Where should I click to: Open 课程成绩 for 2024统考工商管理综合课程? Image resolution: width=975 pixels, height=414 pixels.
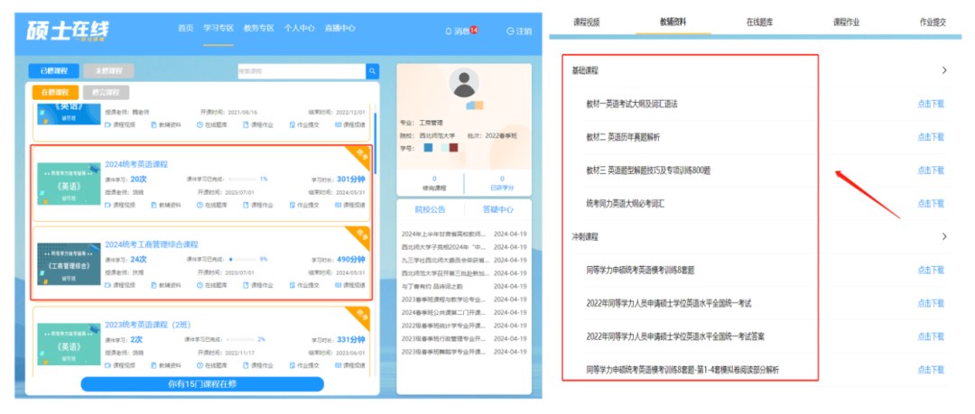coord(350,285)
